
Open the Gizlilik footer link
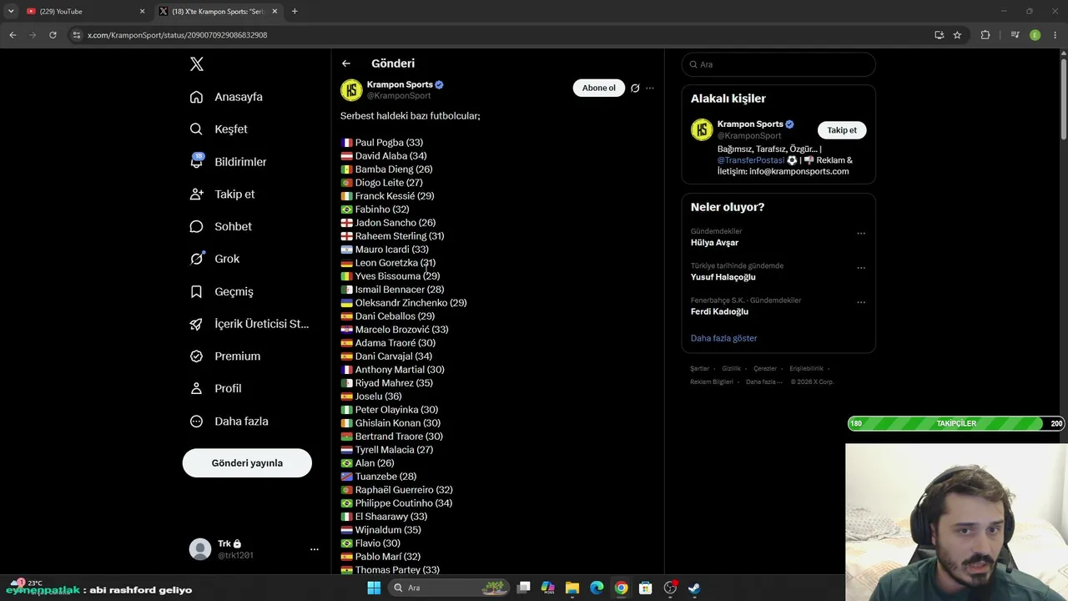pos(731,368)
